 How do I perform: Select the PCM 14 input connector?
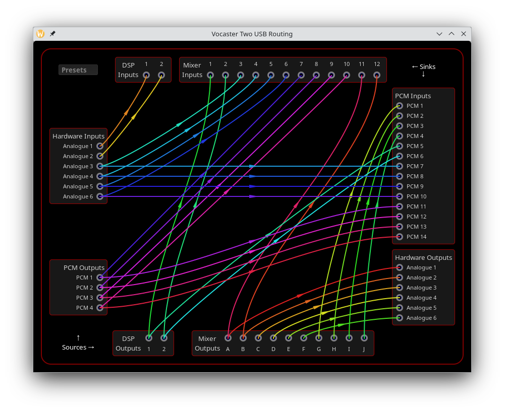click(x=399, y=237)
